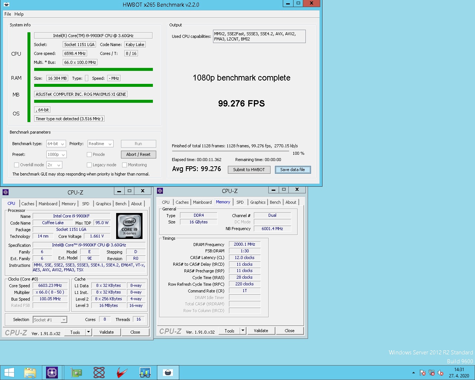Close the HWBOT x265 Benchmark window
The height and width of the screenshot is (380, 475).
click(311, 3)
